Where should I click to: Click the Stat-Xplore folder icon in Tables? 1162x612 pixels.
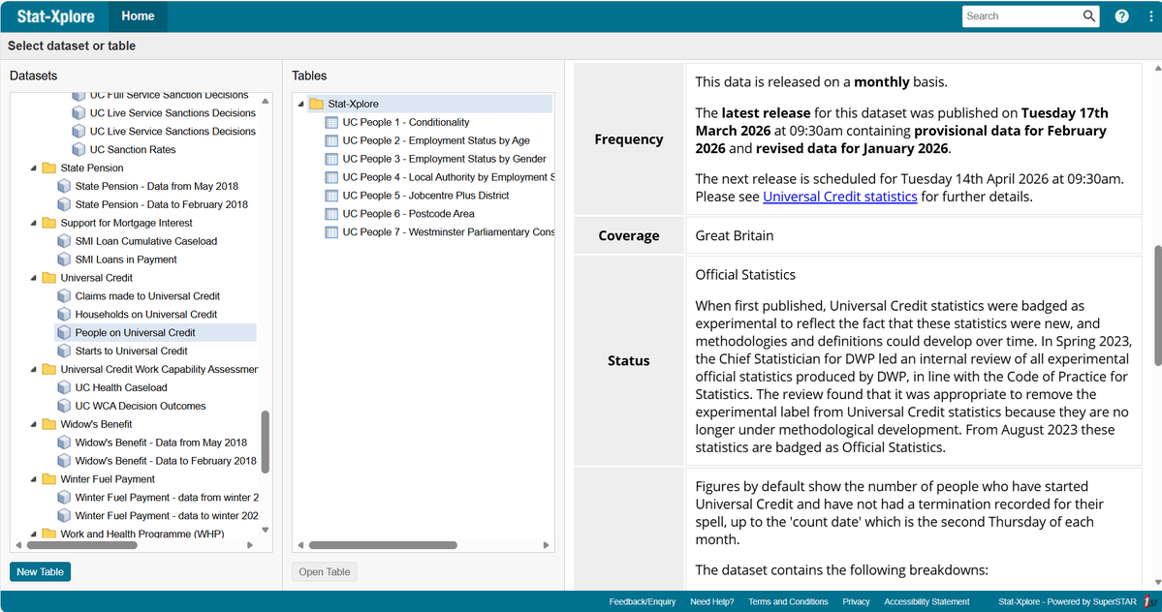[317, 104]
